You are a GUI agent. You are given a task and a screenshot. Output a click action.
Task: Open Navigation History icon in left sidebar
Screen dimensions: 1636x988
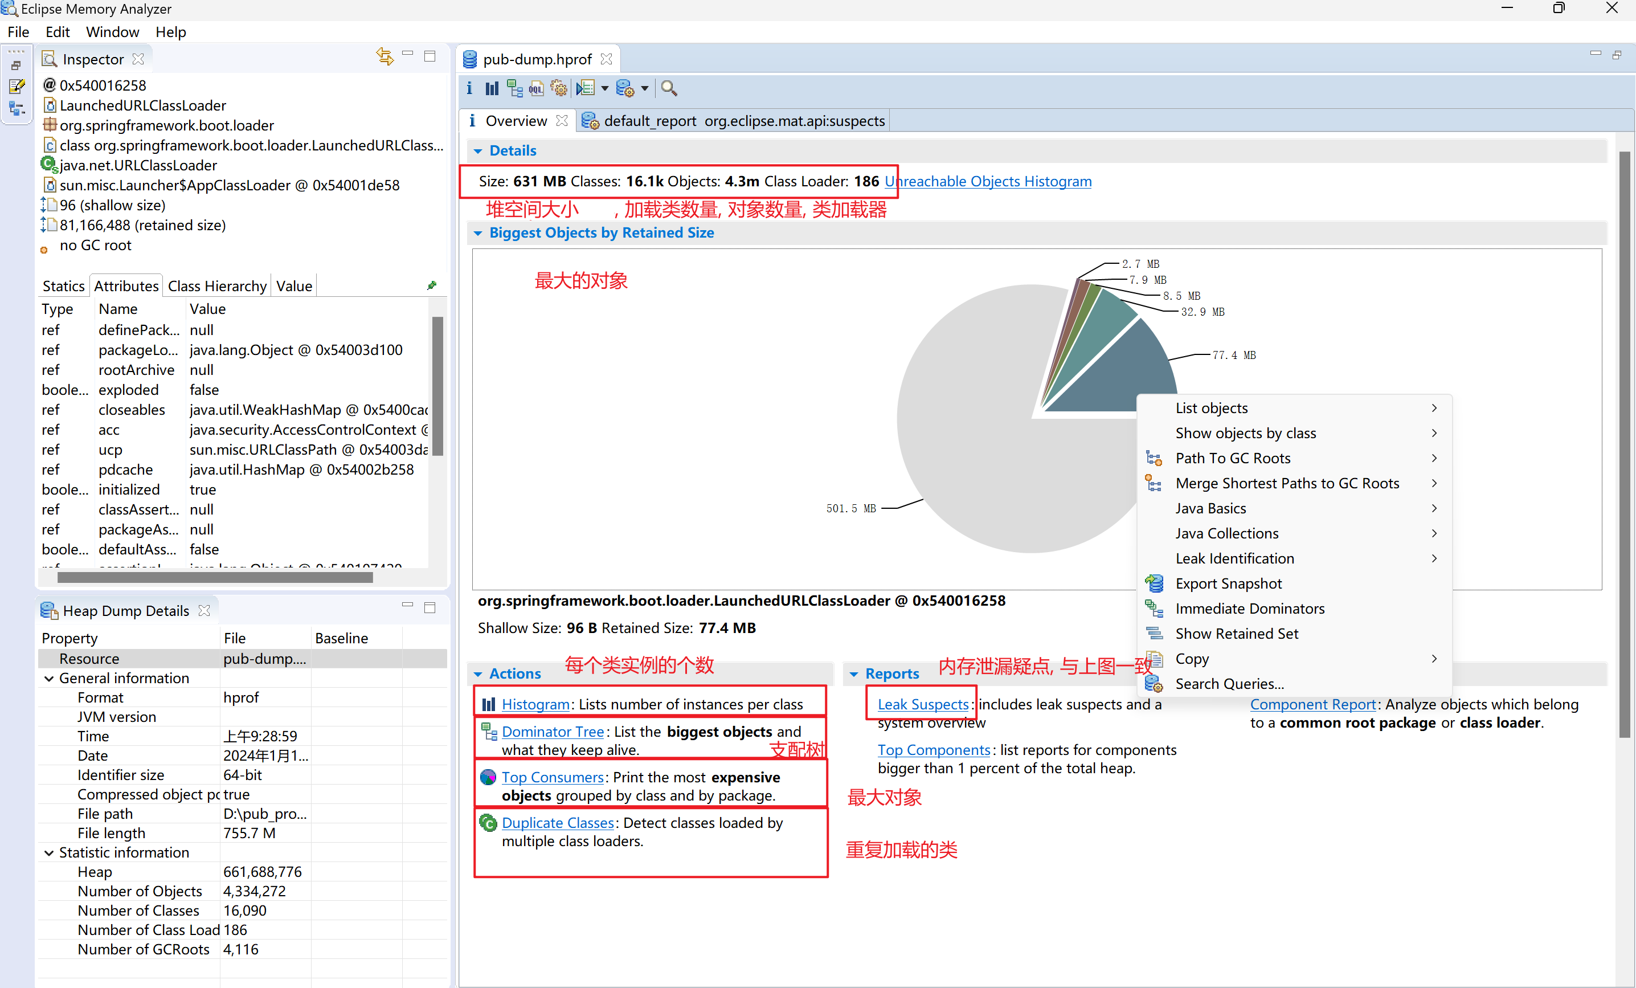coord(17,108)
